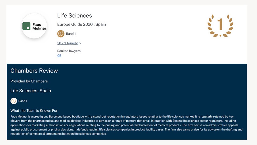The height and width of the screenshot is (145, 257).
Task: Click the Ranked lawyers label
Action: [x=69, y=51]
